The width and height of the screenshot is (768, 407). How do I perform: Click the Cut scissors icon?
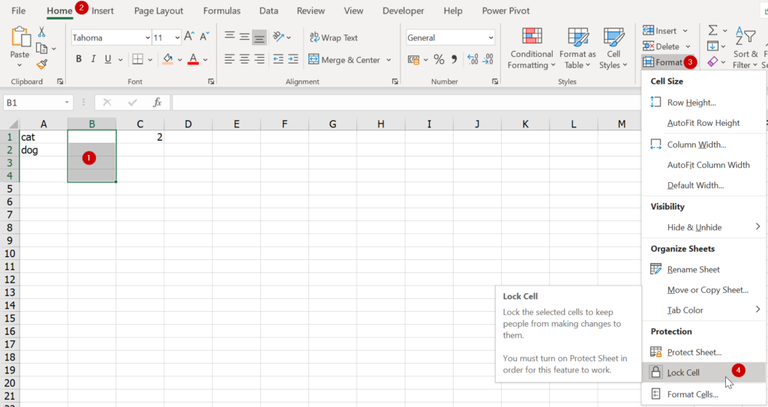tap(42, 32)
